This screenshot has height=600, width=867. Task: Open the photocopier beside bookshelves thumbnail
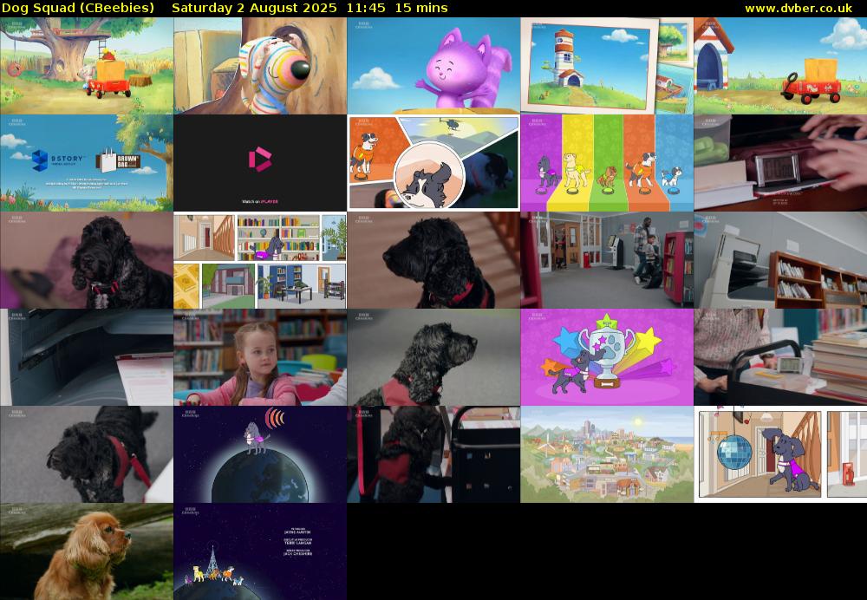pyautogui.click(x=780, y=260)
